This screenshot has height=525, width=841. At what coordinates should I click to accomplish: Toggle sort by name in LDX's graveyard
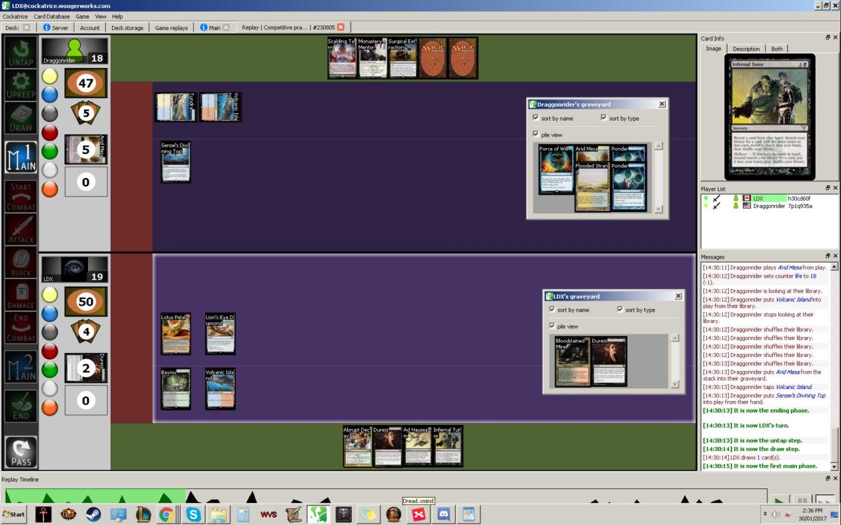552,310
